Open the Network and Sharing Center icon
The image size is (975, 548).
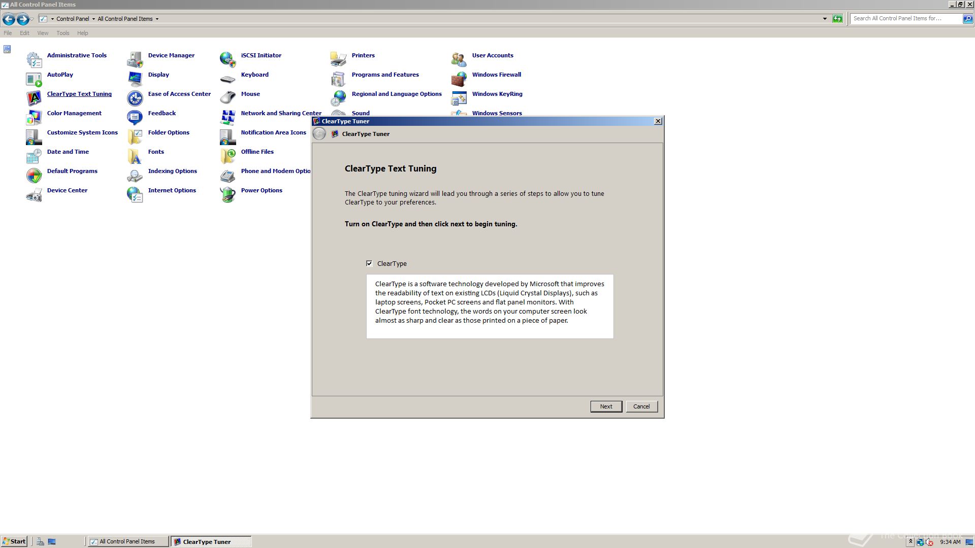[228, 118]
